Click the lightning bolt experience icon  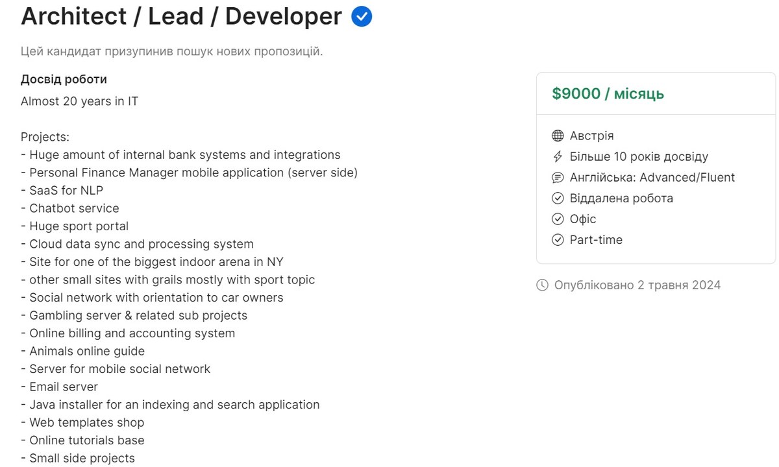tap(558, 156)
